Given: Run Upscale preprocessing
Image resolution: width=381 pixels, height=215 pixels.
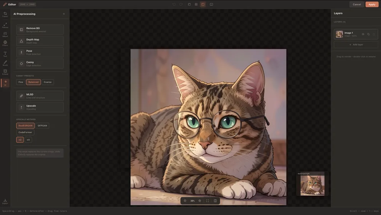Looking at the screenshot, I should click(40, 107).
